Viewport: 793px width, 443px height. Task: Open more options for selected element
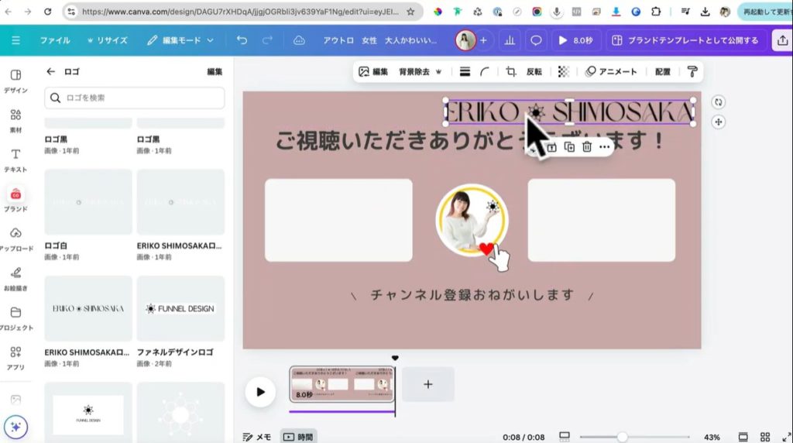(x=604, y=146)
